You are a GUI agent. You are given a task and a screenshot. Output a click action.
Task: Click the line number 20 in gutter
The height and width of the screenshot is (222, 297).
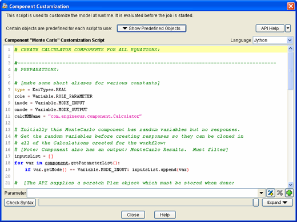(x=8, y=176)
